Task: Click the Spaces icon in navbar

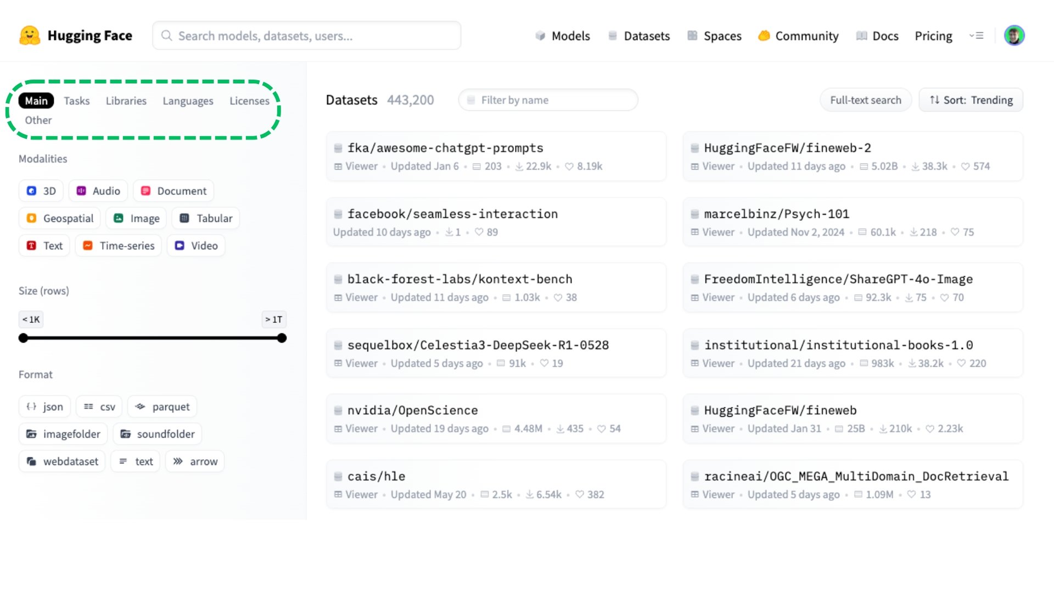Action: (692, 36)
